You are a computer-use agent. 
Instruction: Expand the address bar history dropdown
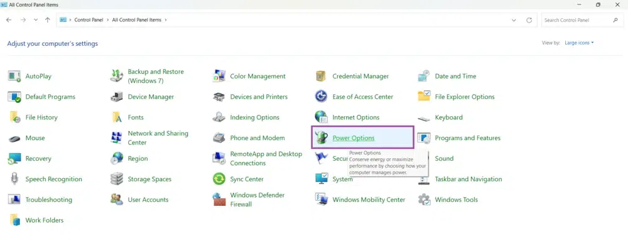tap(514, 20)
